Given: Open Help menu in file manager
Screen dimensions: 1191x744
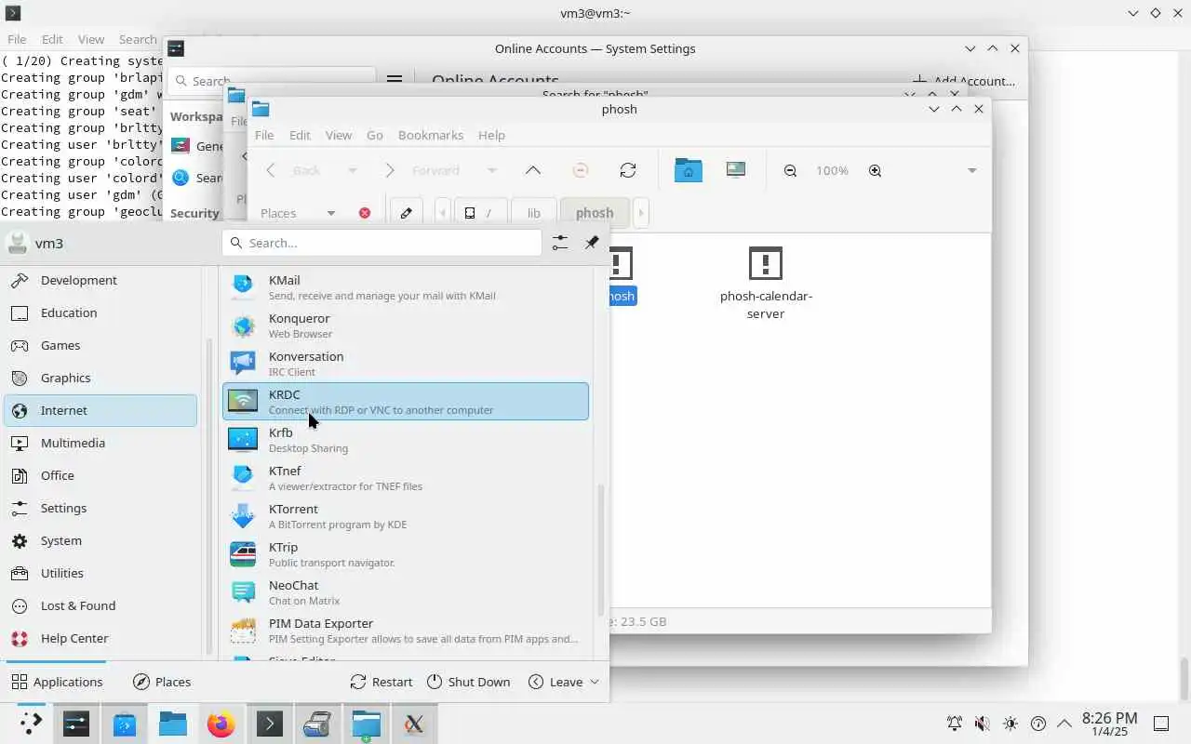Looking at the screenshot, I should point(491,135).
